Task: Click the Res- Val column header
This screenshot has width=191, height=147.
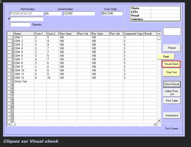Action: tap(116, 34)
